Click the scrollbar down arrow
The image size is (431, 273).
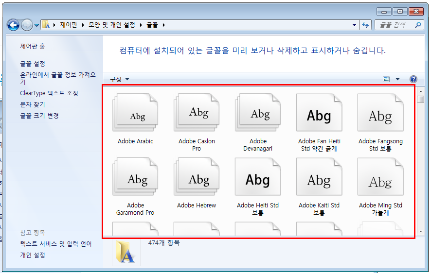click(421, 232)
